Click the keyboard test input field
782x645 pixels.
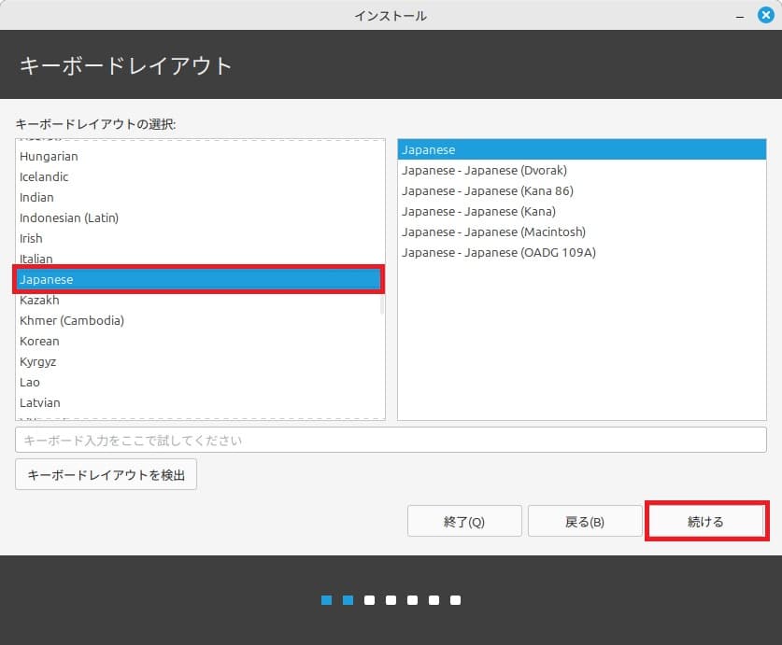tap(392, 440)
